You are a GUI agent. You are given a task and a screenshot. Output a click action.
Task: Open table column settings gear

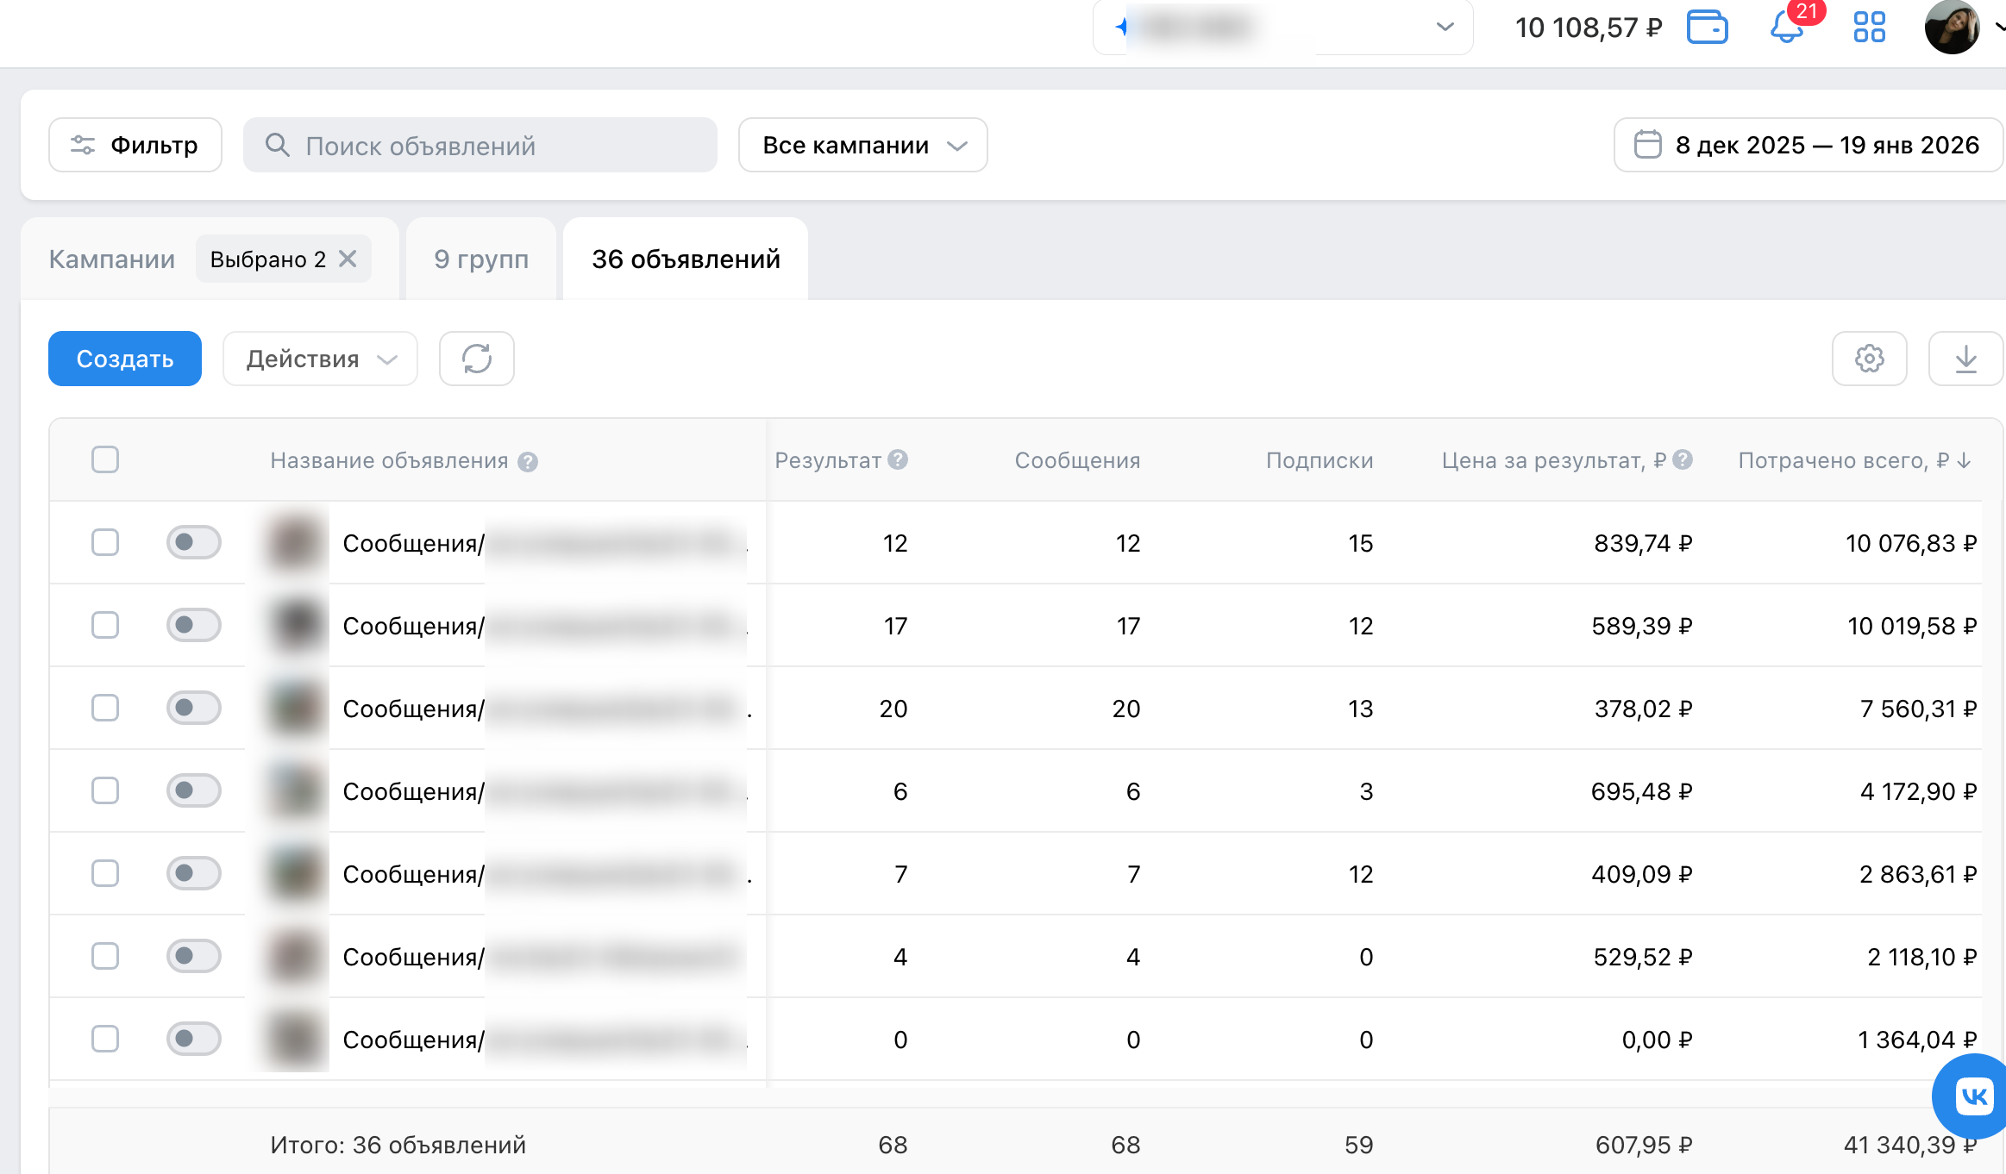coord(1869,359)
